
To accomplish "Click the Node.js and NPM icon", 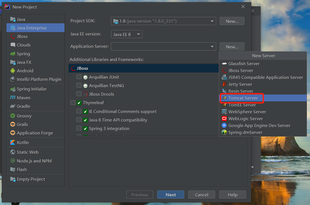I will pos(13,161).
